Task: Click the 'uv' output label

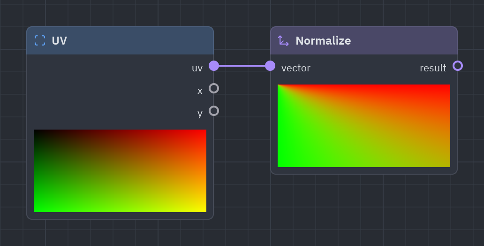Action: coord(197,68)
